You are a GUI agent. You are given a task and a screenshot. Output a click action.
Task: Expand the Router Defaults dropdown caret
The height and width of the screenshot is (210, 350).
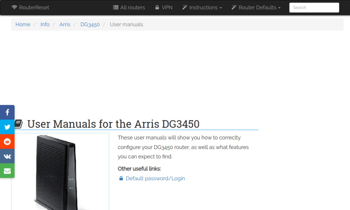279,8
